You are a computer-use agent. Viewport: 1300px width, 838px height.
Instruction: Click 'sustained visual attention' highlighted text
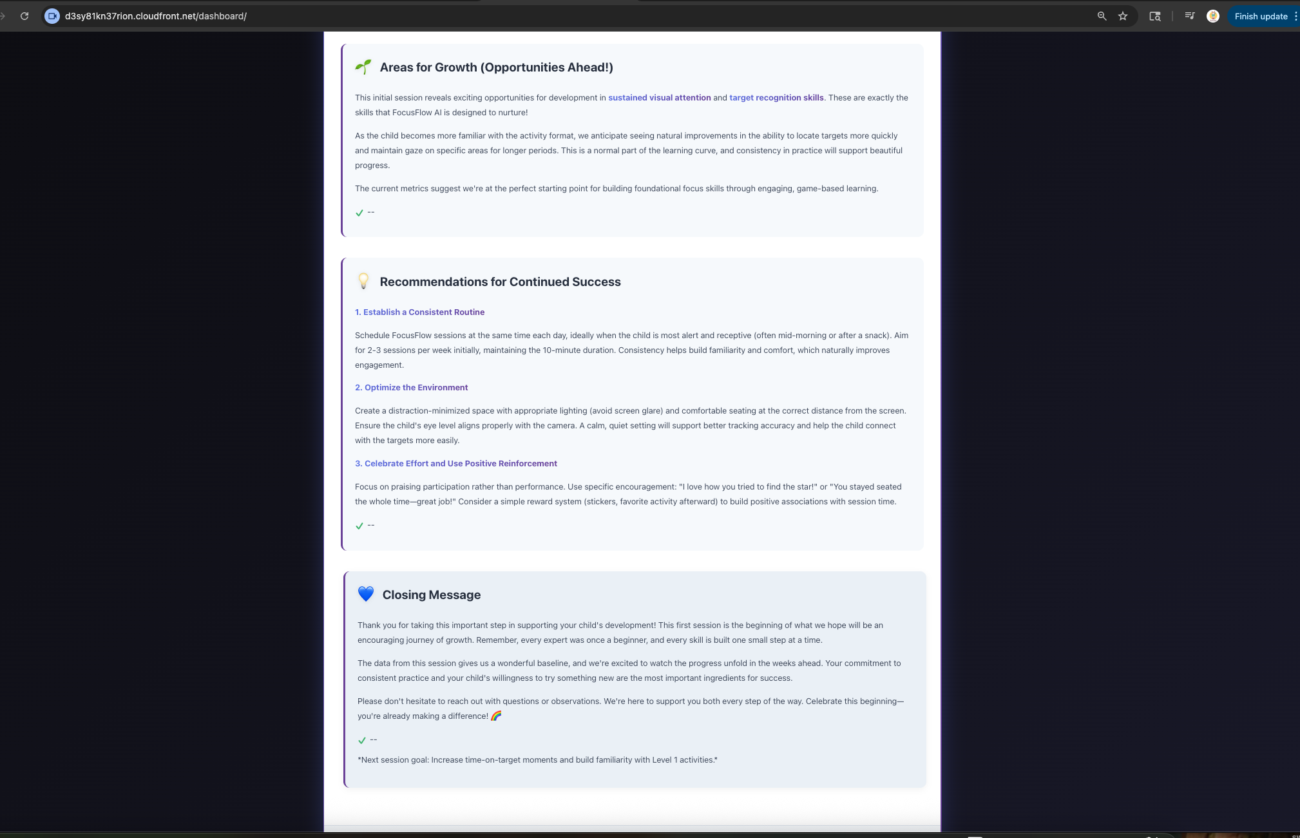pyautogui.click(x=659, y=98)
